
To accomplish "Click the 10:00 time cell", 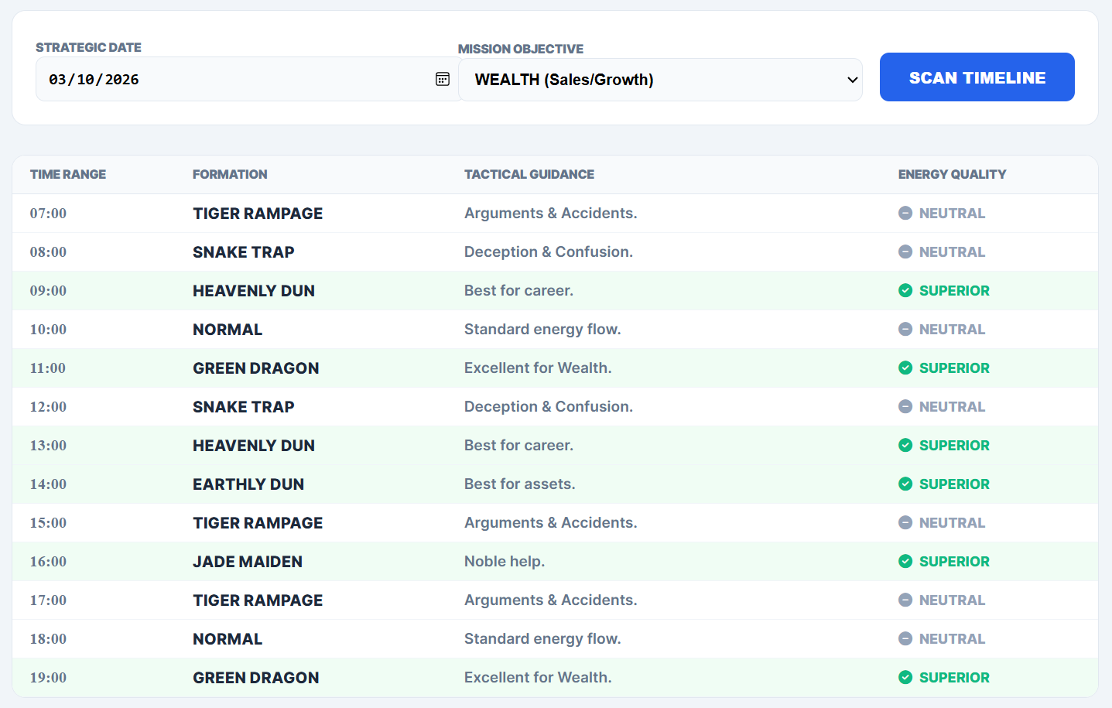I will [48, 330].
